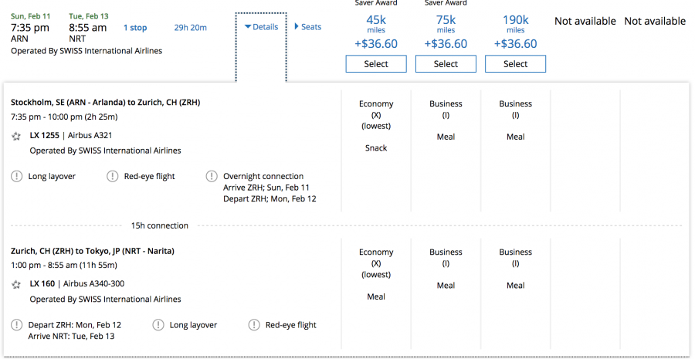Select the 75k miles business fare
The width and height of the screenshot is (695, 359).
pos(446,64)
